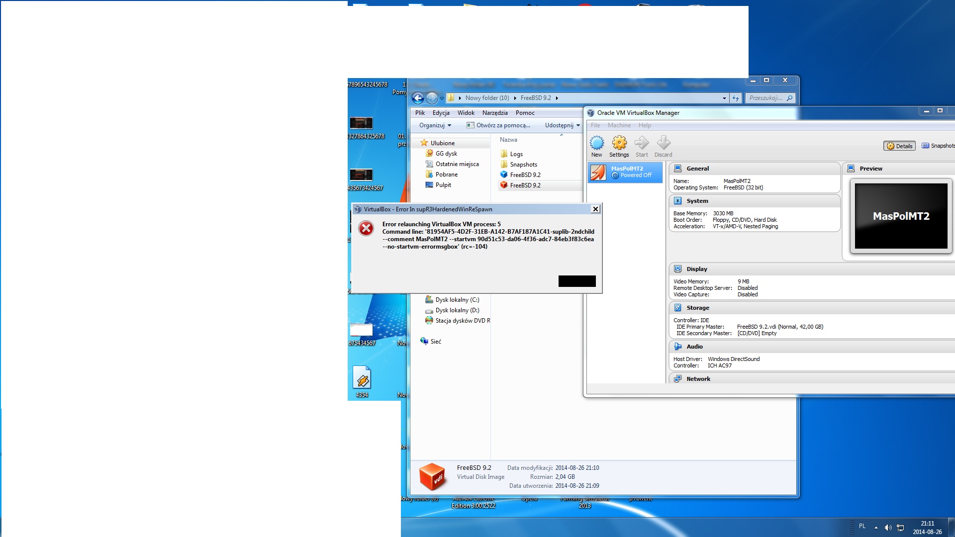Select the MasPolMT2 virtual machine entry
Screen dimensions: 955x537
pos(625,172)
